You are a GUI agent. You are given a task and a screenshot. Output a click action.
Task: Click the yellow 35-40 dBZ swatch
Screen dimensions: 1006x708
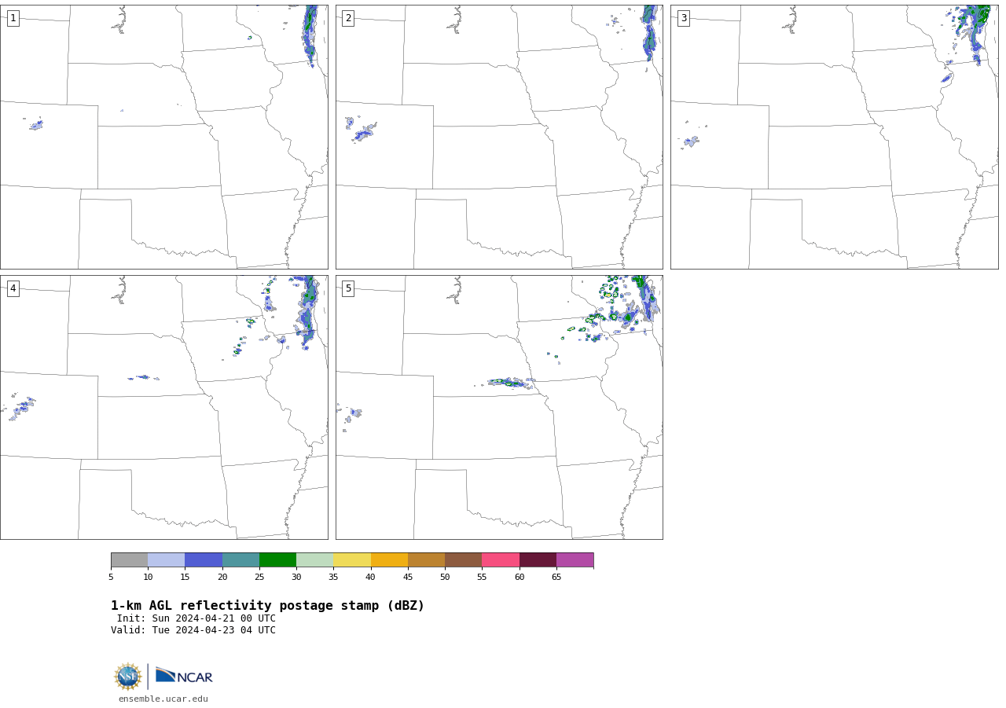click(x=352, y=560)
